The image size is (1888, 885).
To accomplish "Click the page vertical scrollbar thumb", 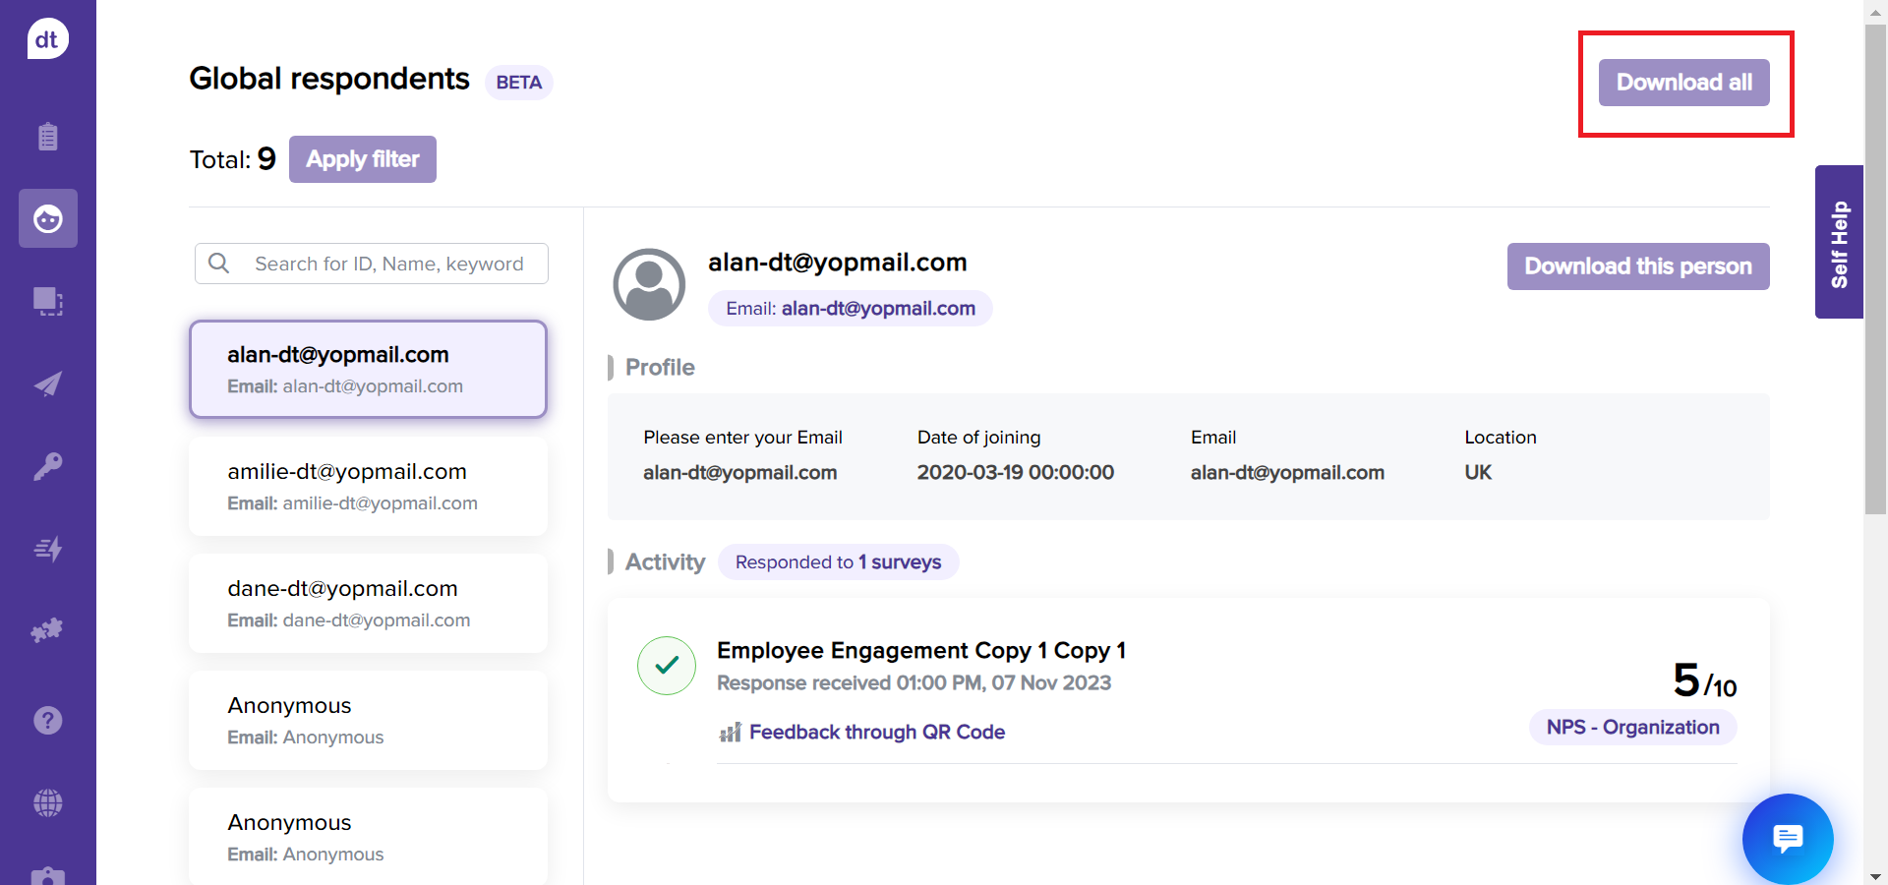I will [1875, 265].
